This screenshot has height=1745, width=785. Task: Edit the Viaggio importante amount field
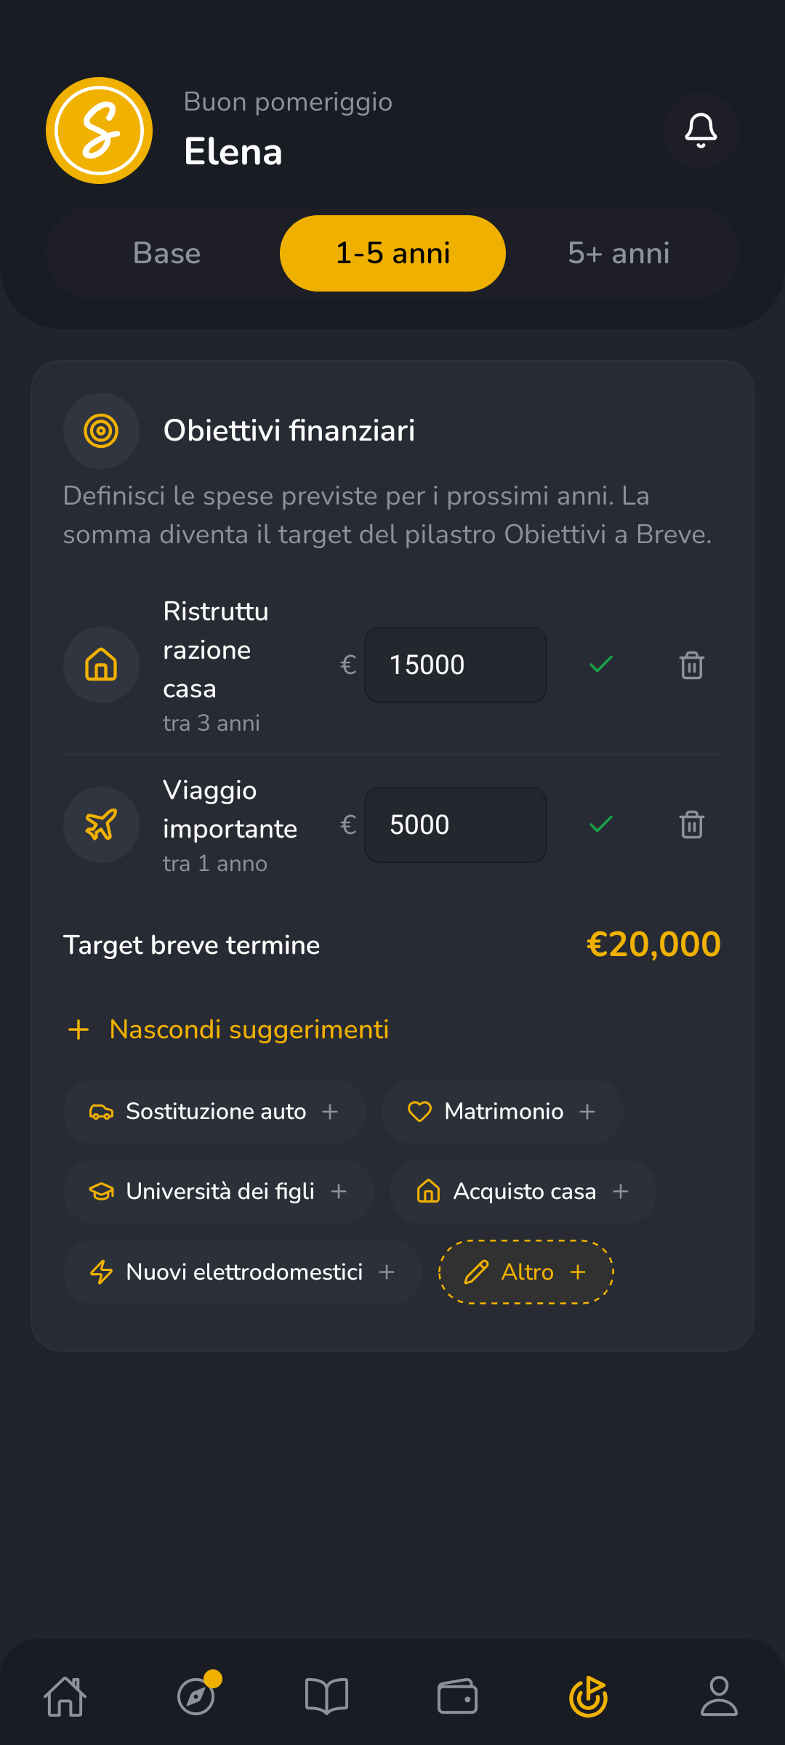click(456, 825)
